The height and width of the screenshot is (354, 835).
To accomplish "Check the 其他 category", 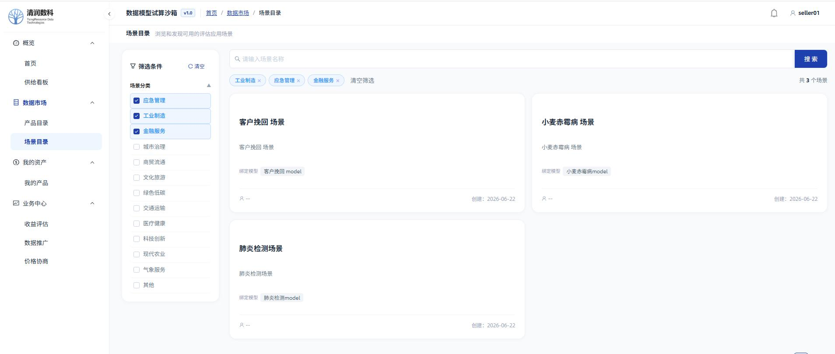I will tap(137, 285).
